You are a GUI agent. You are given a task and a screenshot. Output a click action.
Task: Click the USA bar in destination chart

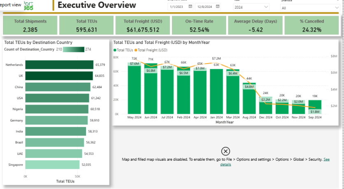coord(57,98)
